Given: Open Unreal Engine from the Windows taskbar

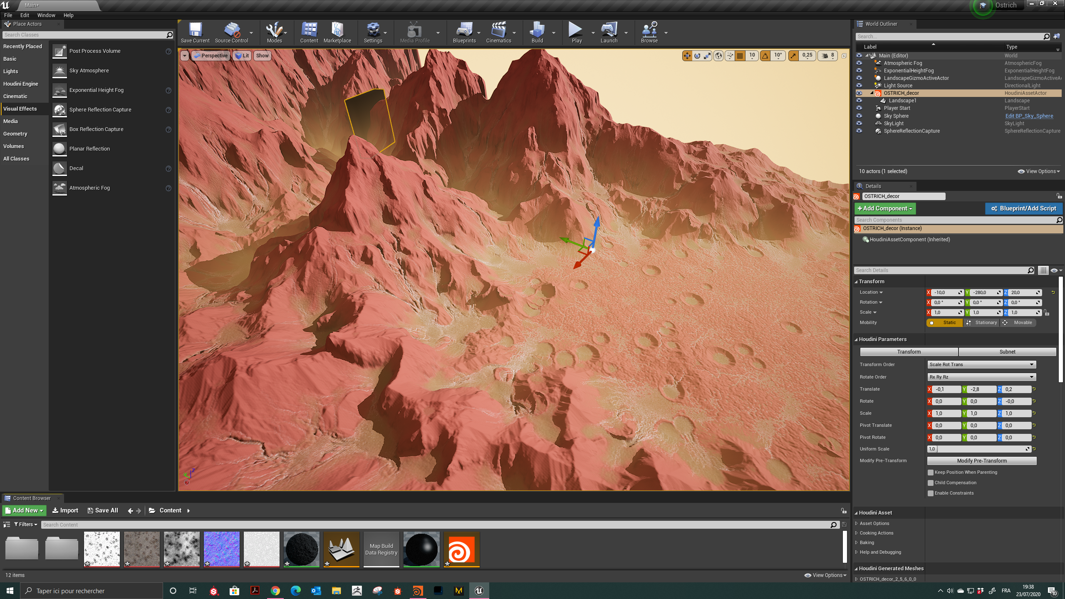Looking at the screenshot, I should point(479,591).
